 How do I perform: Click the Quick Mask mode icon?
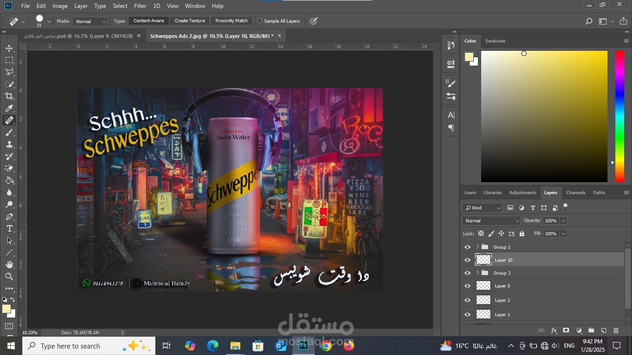click(x=9, y=326)
